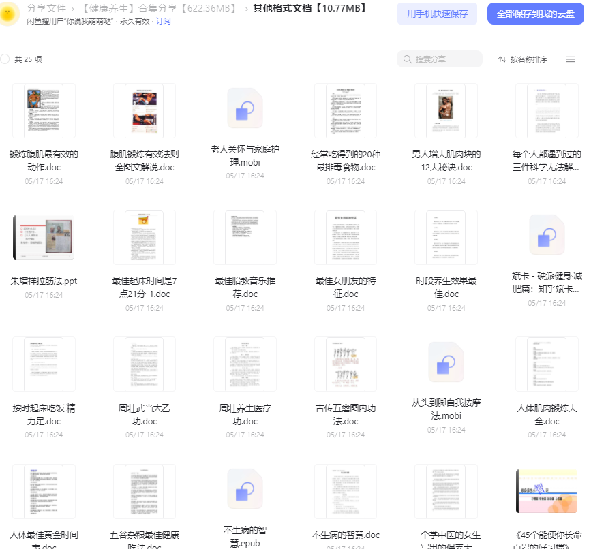Viewport: 591px width, 549px height.
Task: Open 周壮养生医疗功.doc thumbnail
Action: [x=245, y=364]
